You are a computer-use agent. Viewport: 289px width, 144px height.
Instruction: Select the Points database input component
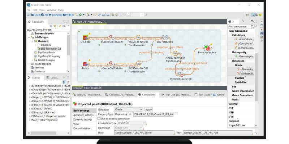[85, 64]
